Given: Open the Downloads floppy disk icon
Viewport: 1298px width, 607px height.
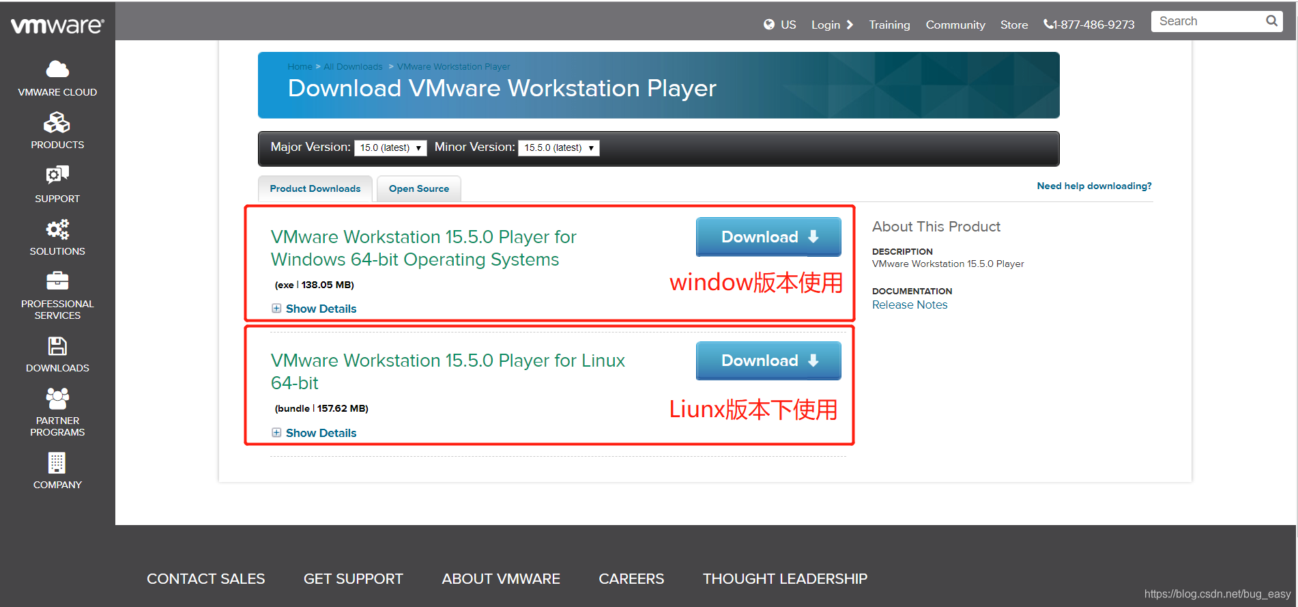Looking at the screenshot, I should (57, 345).
